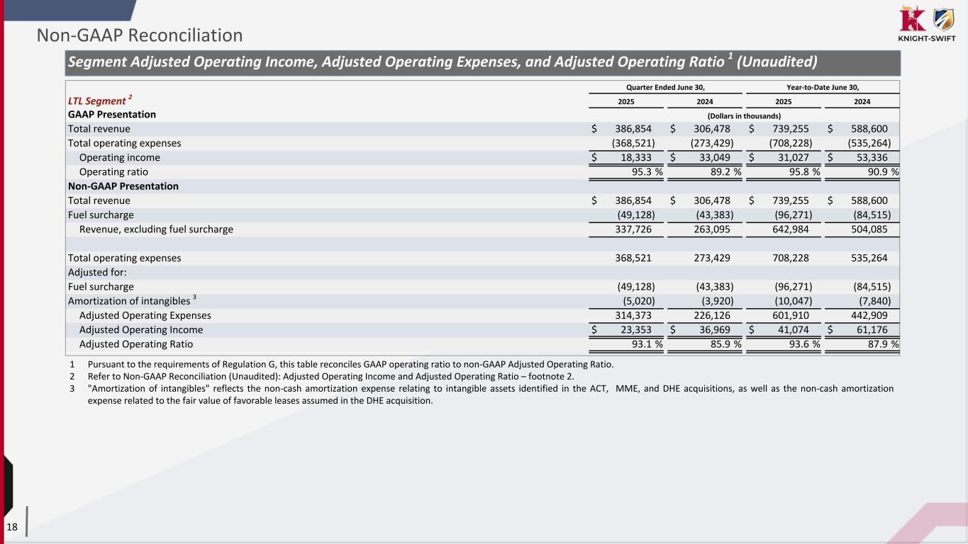The width and height of the screenshot is (968, 544).
Task: Click the 87.9 % Adjusted Operating Ratio cell
Action: [x=874, y=344]
